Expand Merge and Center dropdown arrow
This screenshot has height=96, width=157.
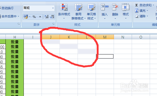click(19, 16)
